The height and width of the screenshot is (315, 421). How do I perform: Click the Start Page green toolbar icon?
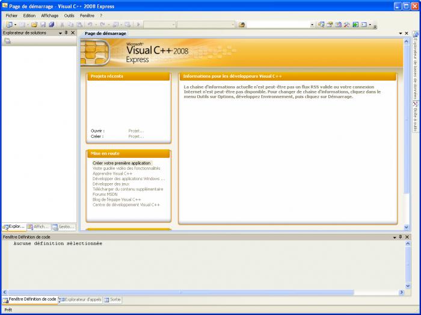pos(355,25)
